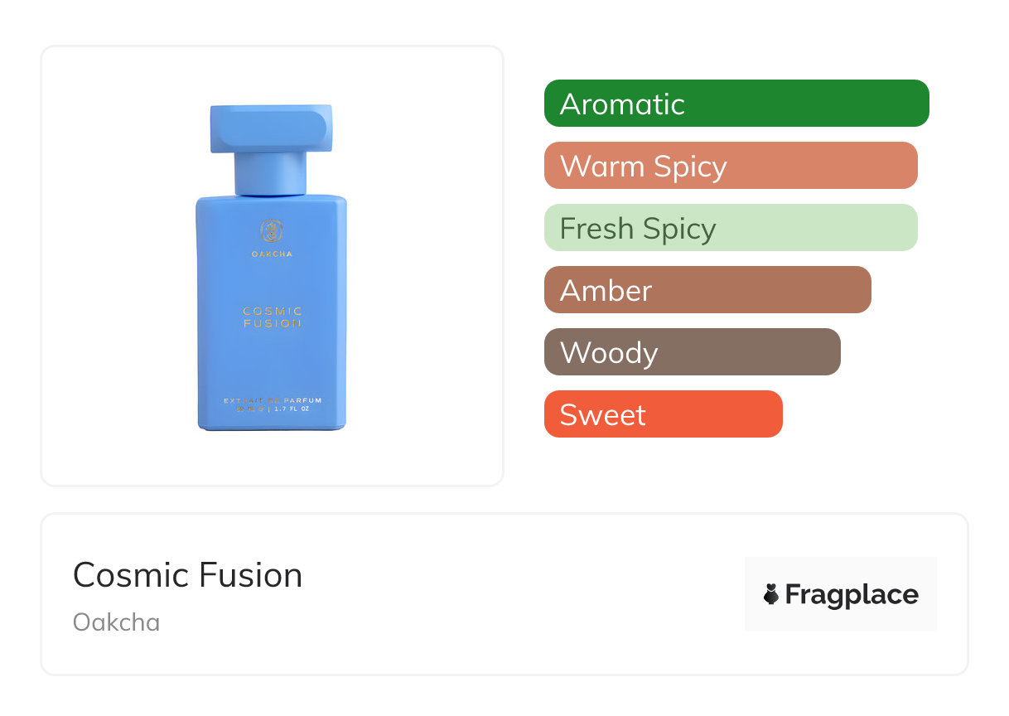Screen dimensions: 1009x716
Task: Click the gold COSMIC FUSION bottle label
Action: point(272,317)
